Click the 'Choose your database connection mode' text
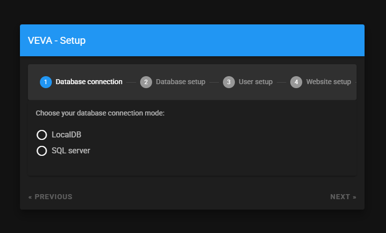The height and width of the screenshot is (233, 386). [100, 113]
